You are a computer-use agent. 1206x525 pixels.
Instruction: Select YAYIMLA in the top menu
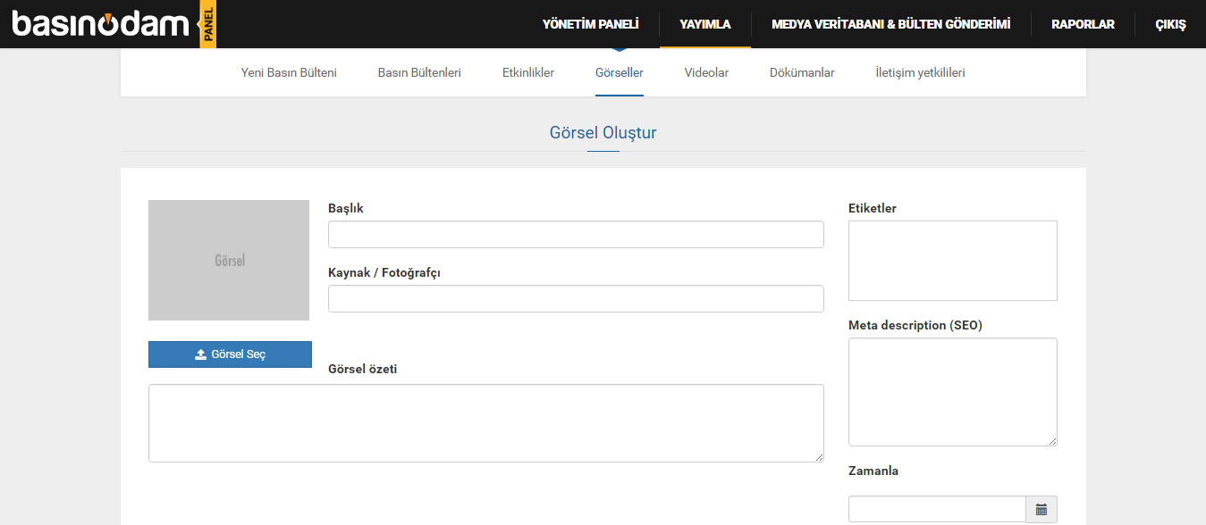[x=705, y=24]
